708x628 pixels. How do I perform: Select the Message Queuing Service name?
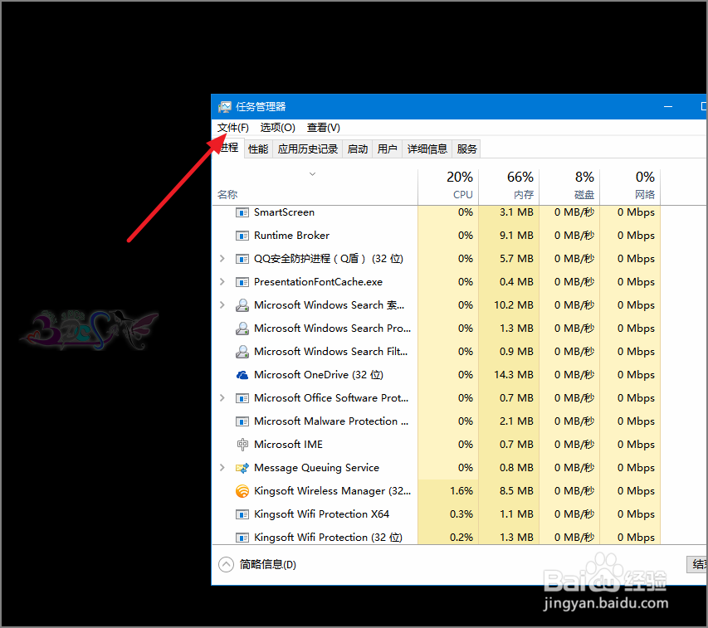click(316, 468)
